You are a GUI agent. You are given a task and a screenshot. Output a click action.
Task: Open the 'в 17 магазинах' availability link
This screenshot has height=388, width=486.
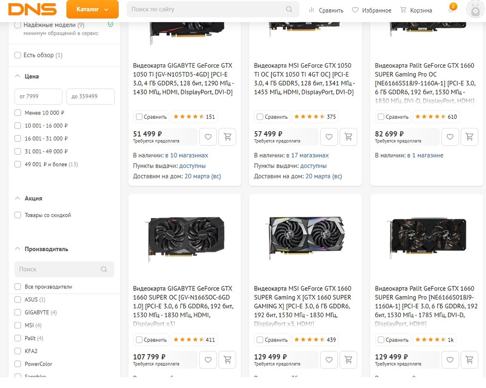[x=307, y=156]
